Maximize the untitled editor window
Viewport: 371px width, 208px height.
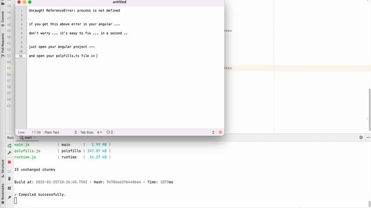pyautogui.click(x=30, y=2)
